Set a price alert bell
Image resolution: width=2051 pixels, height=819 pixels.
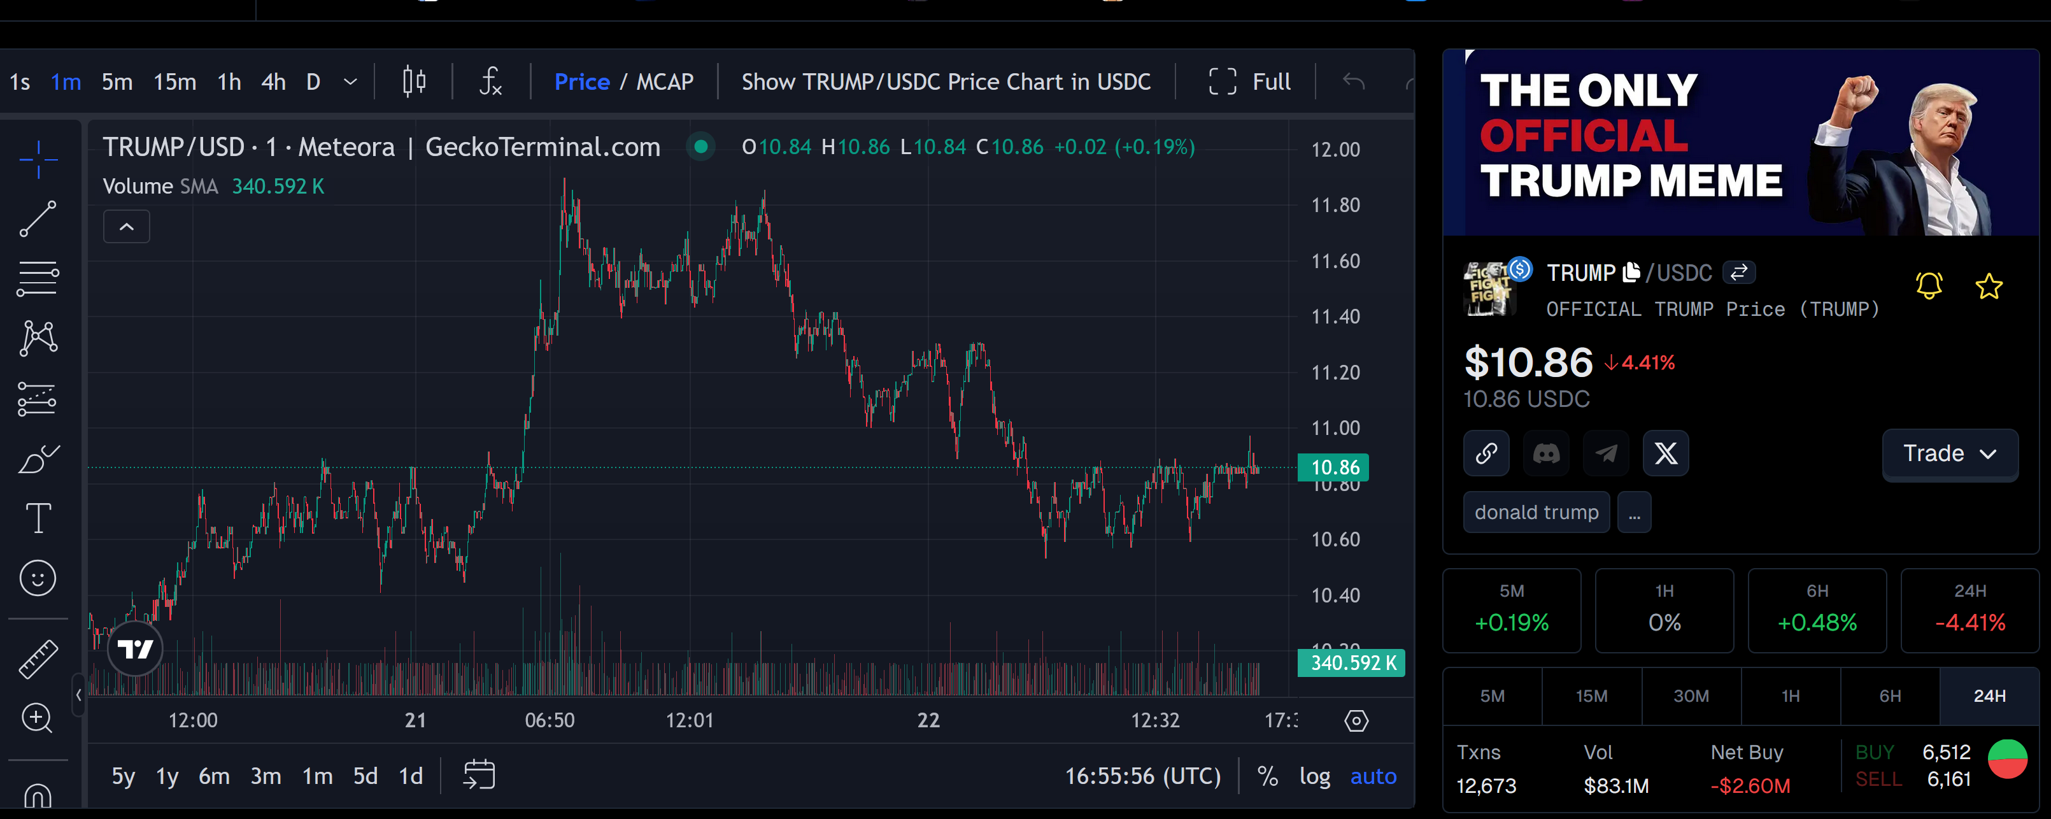tap(1928, 286)
